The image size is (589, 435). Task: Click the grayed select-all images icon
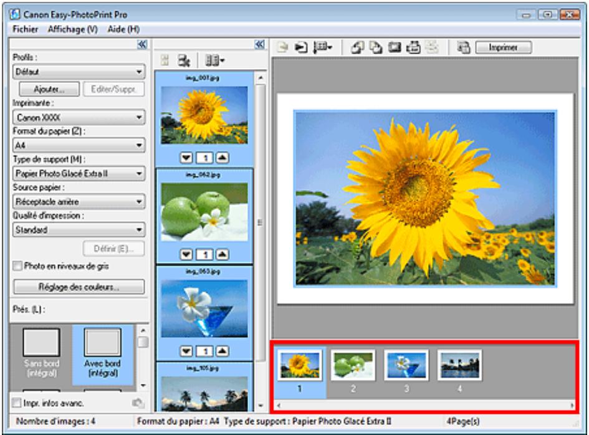coord(165,60)
